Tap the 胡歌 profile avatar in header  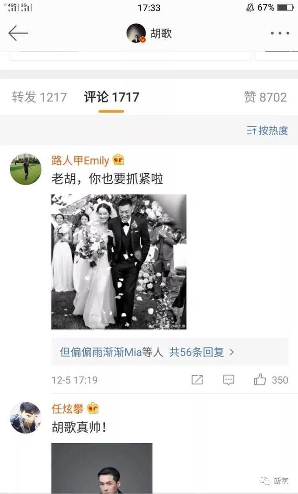136,33
